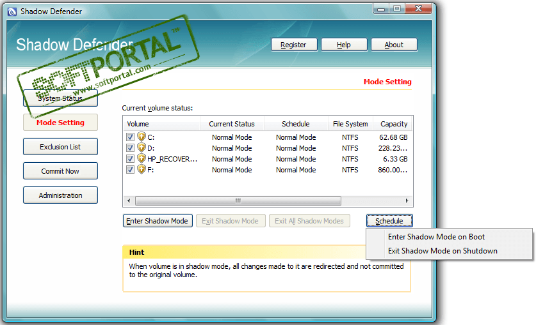Select the 860.00... capacity cell

tap(393, 170)
